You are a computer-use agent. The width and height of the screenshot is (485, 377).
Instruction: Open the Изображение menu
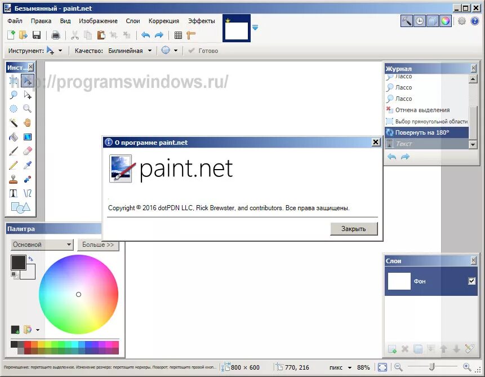98,21
